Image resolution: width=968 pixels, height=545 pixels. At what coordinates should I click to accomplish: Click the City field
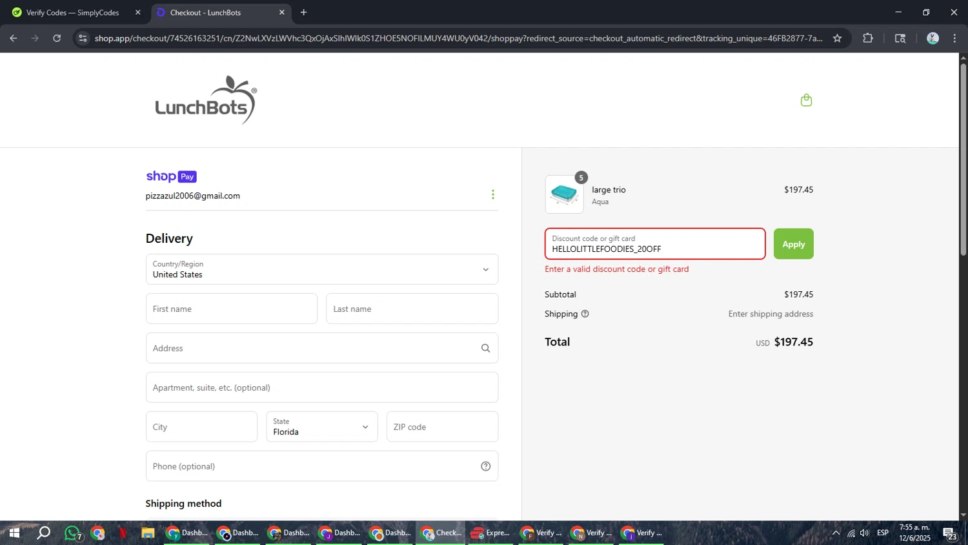[201, 427]
